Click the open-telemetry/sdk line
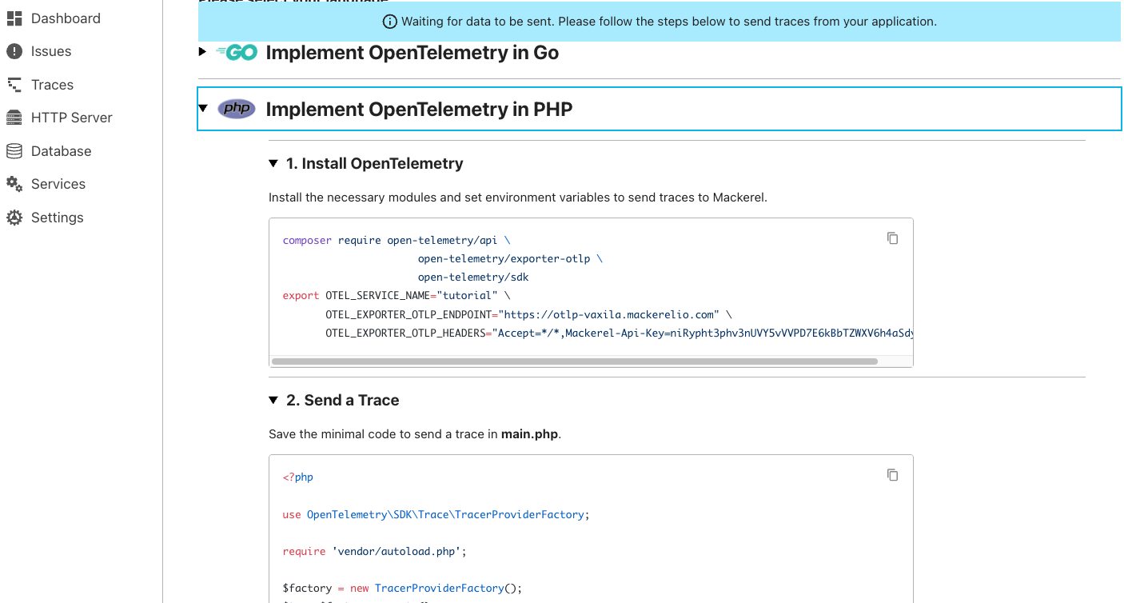 (473, 278)
